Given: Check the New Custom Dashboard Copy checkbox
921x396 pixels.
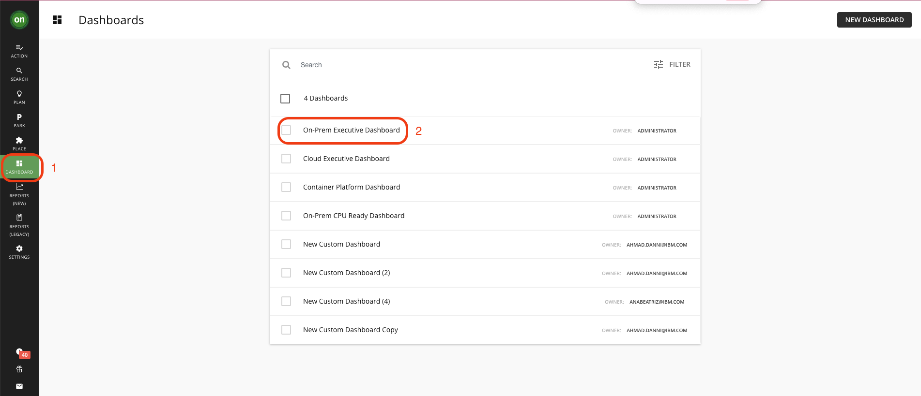Looking at the screenshot, I should (x=286, y=330).
